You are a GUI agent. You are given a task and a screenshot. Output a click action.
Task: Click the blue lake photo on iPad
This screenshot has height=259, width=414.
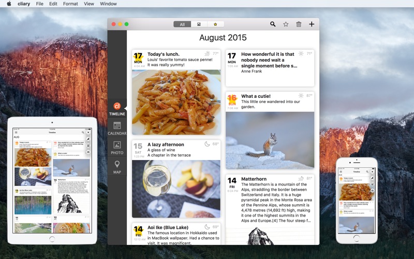(33, 205)
